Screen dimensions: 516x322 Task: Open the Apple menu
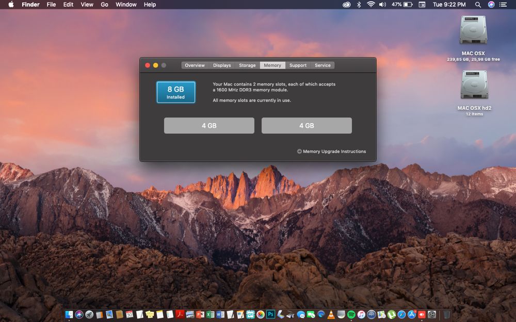11,4
